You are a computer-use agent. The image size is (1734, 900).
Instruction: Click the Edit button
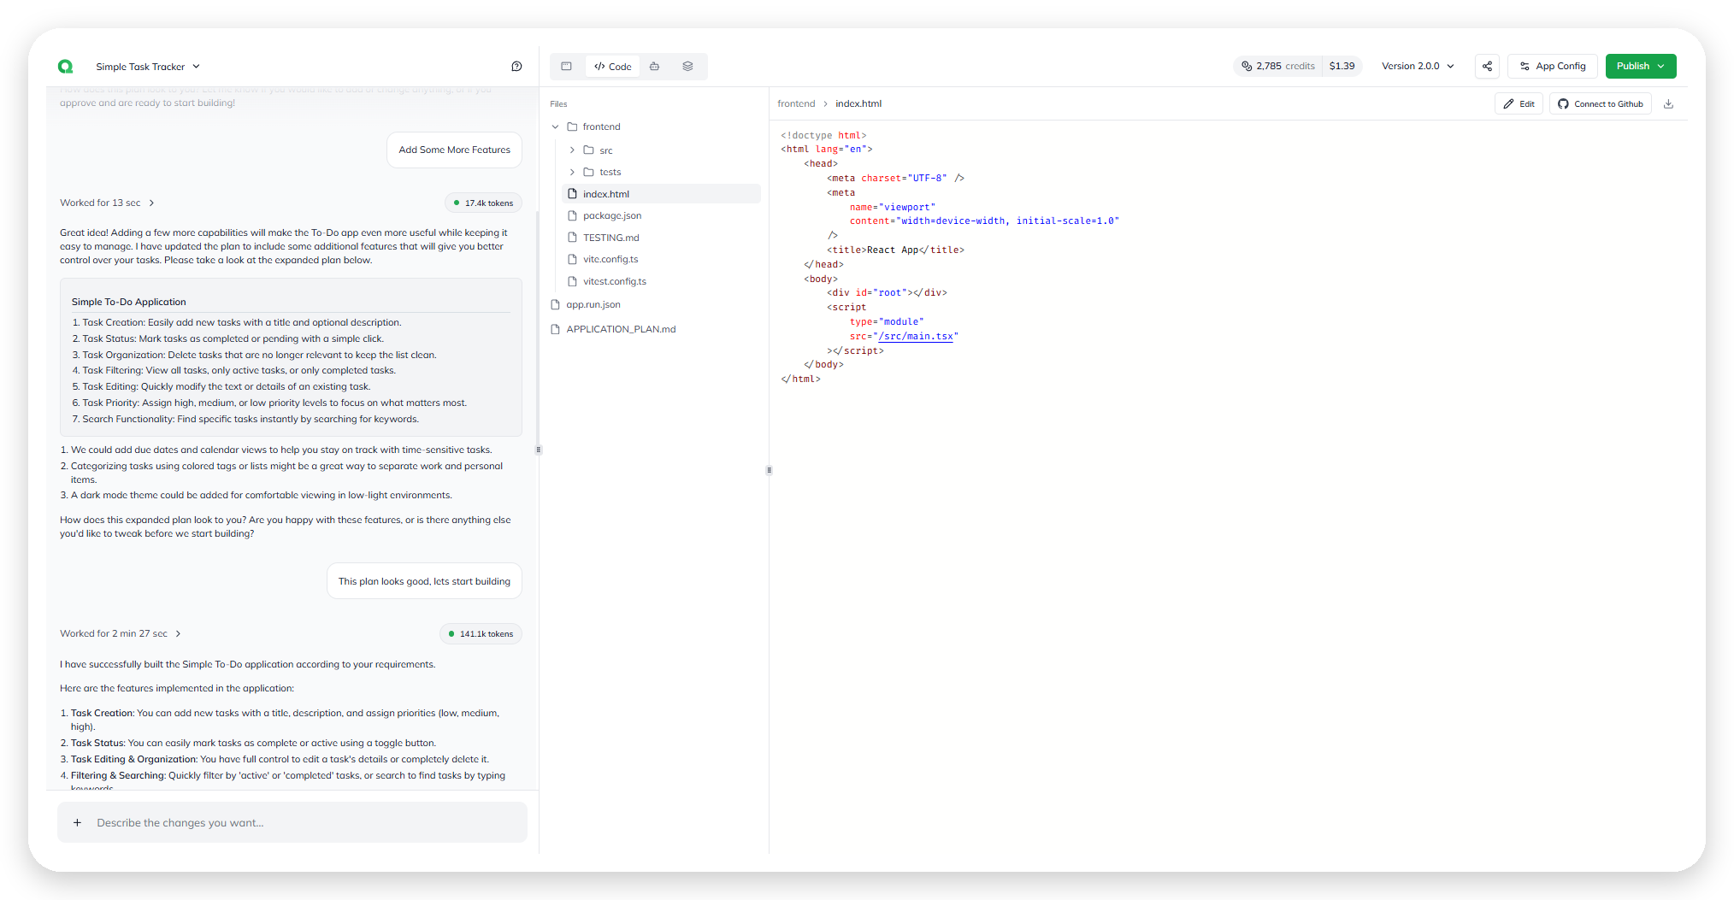click(1519, 103)
